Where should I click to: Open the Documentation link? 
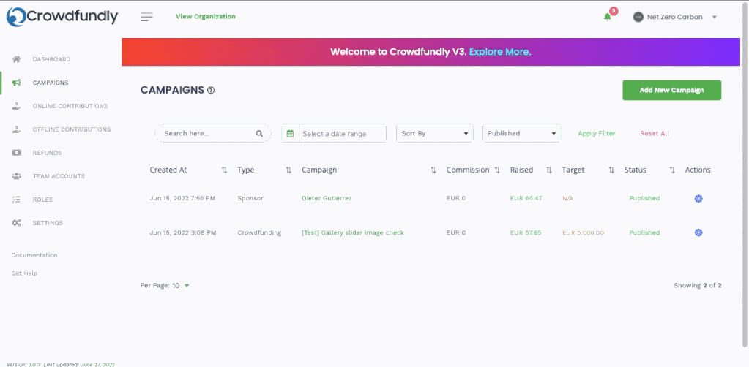34,255
